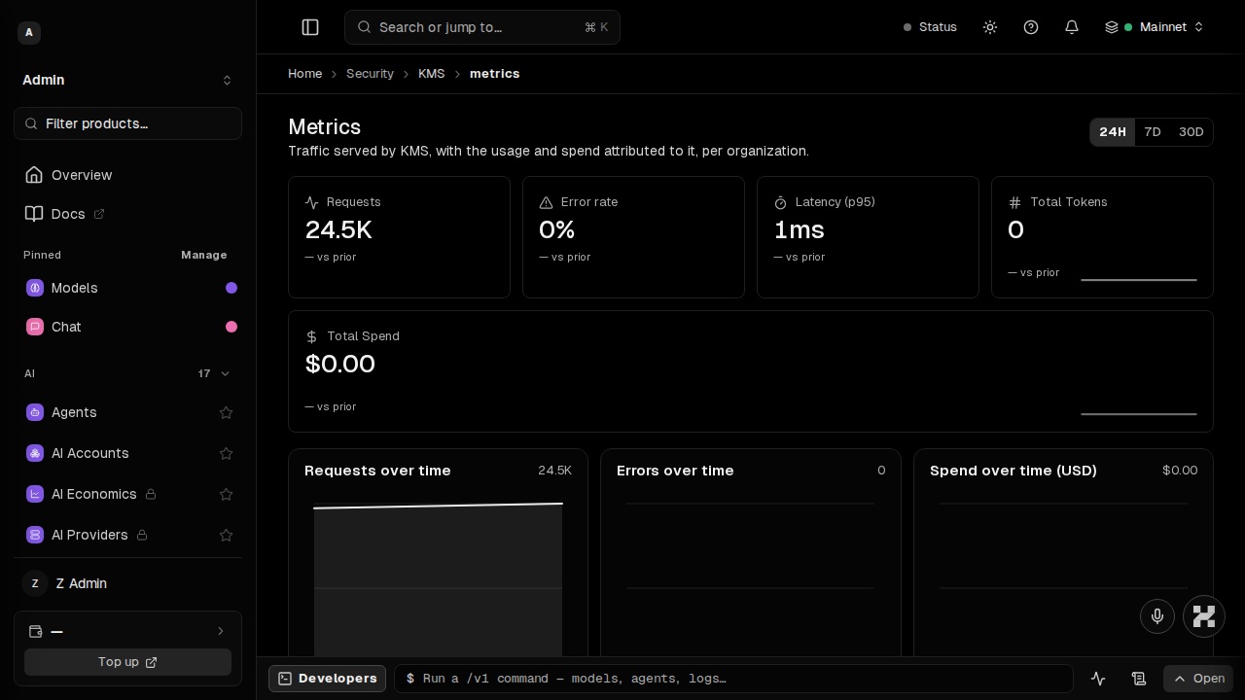1245x700 pixels.
Task: Click the Error rate warning icon
Action: 546,202
